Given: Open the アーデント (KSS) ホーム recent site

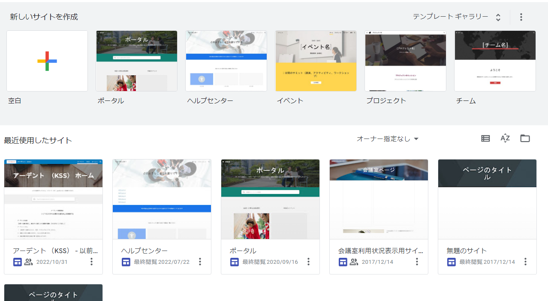Looking at the screenshot, I should (x=53, y=199).
